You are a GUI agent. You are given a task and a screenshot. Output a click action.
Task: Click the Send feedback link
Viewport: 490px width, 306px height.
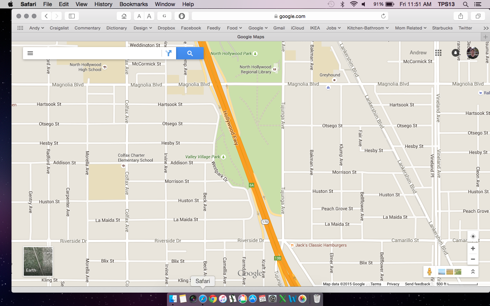(x=417, y=284)
